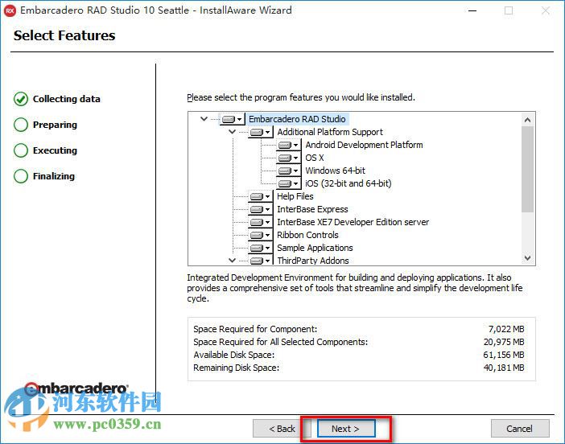The image size is (565, 444).
Task: Click the Finalizing step circle
Action: click(21, 176)
